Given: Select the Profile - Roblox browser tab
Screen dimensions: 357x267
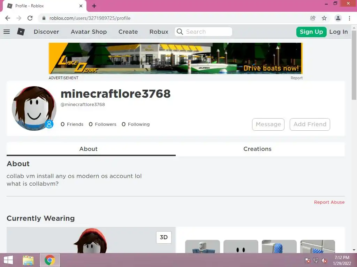Looking at the screenshot, I should pyautogui.click(x=44, y=6).
